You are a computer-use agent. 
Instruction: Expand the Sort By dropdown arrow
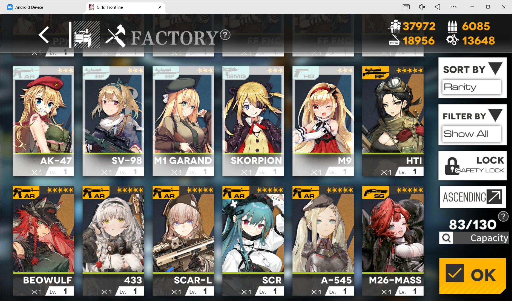[x=496, y=69]
